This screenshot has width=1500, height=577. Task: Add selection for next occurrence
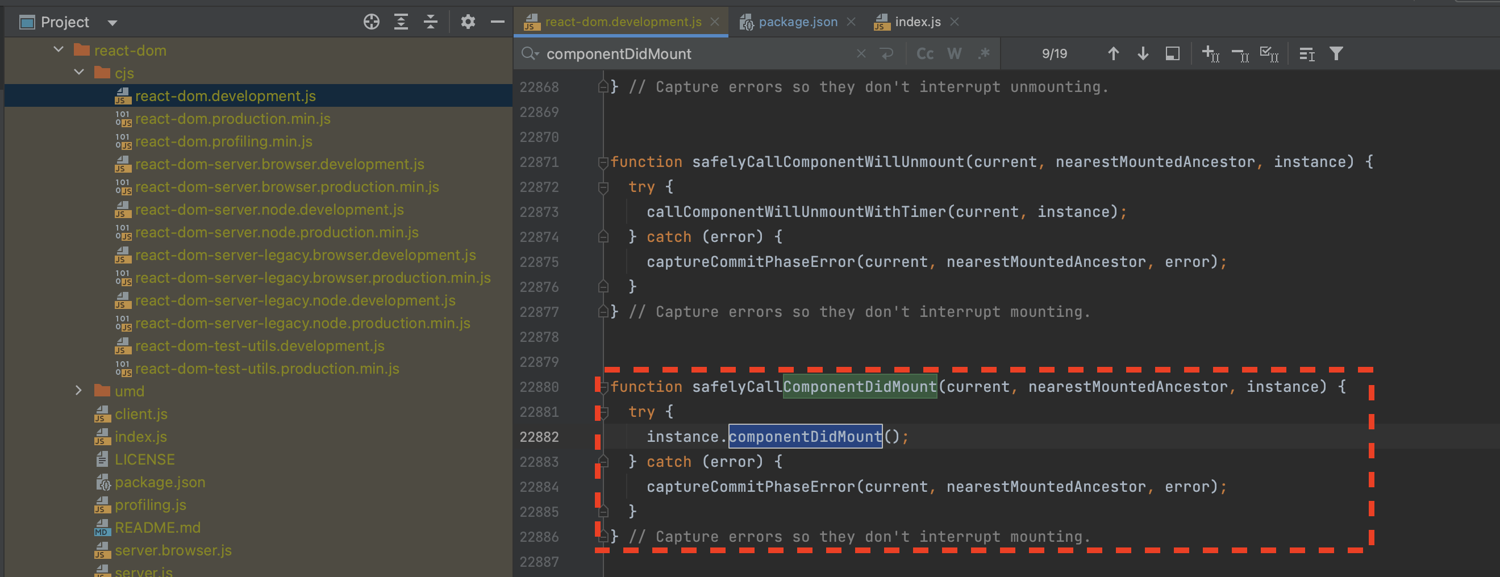1211,54
